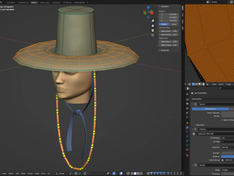Open the Edge menu in viewport header
This screenshot has height=176, width=234.
37,174
